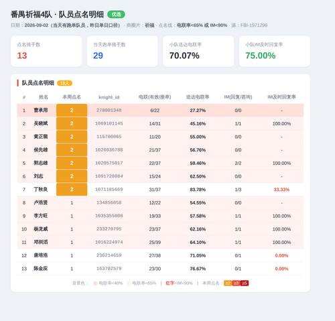Select the 点名骑手数 card value 13
Viewport: 335px width, 321px height.
(22, 56)
